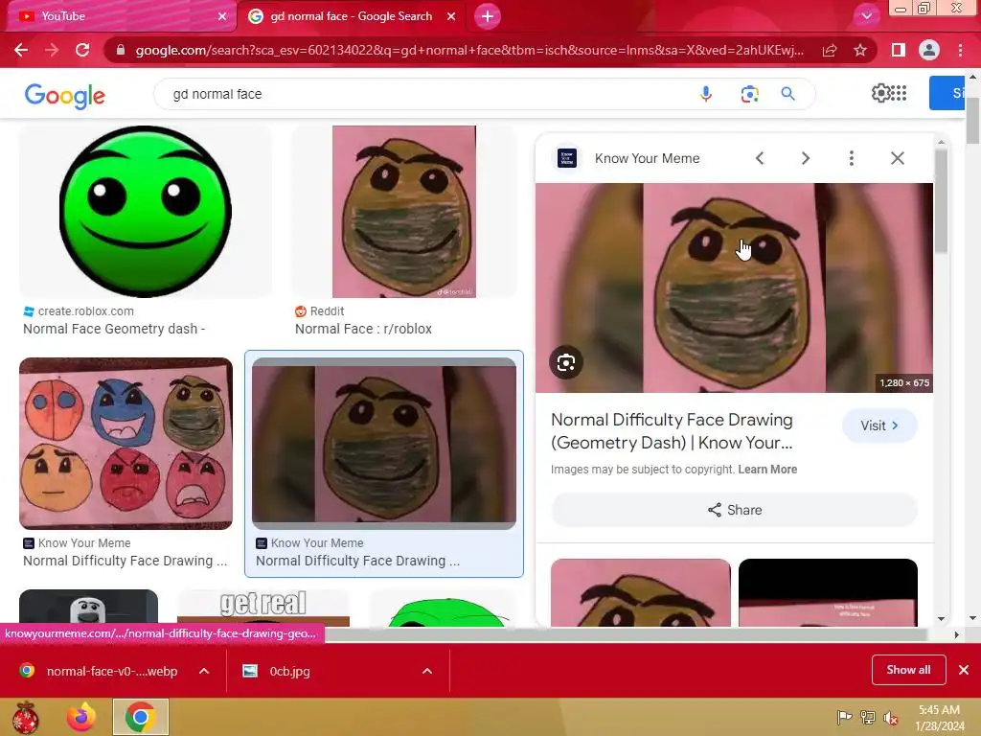Click Show all downloads
The height and width of the screenshot is (736, 981).
pyautogui.click(x=908, y=670)
